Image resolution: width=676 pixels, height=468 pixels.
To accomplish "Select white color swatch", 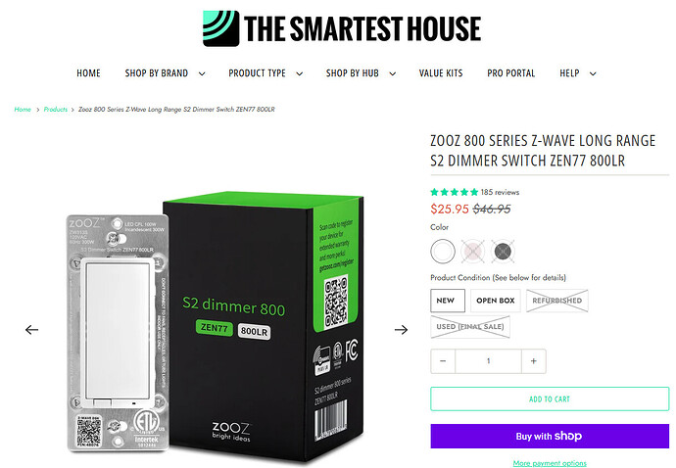I will pyautogui.click(x=443, y=251).
